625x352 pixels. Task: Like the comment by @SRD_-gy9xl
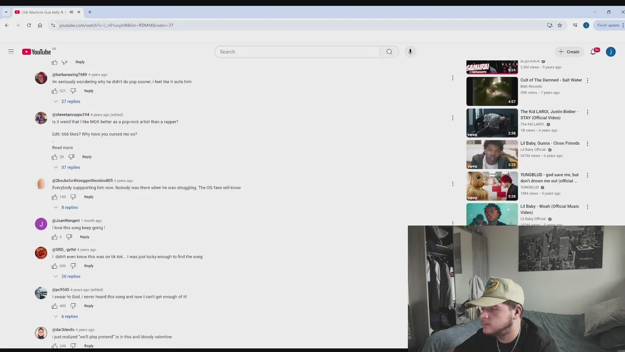click(x=55, y=266)
